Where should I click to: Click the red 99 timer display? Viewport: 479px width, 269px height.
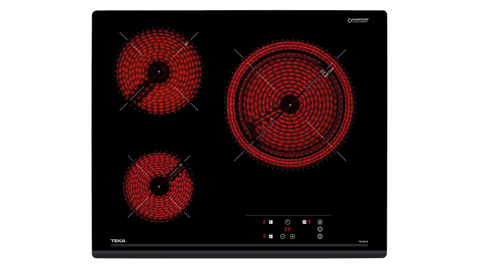point(288,229)
